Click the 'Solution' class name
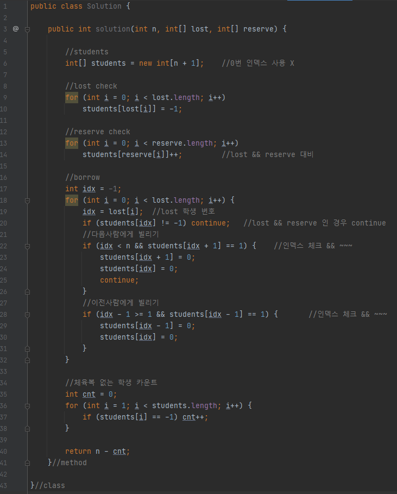 (104, 7)
